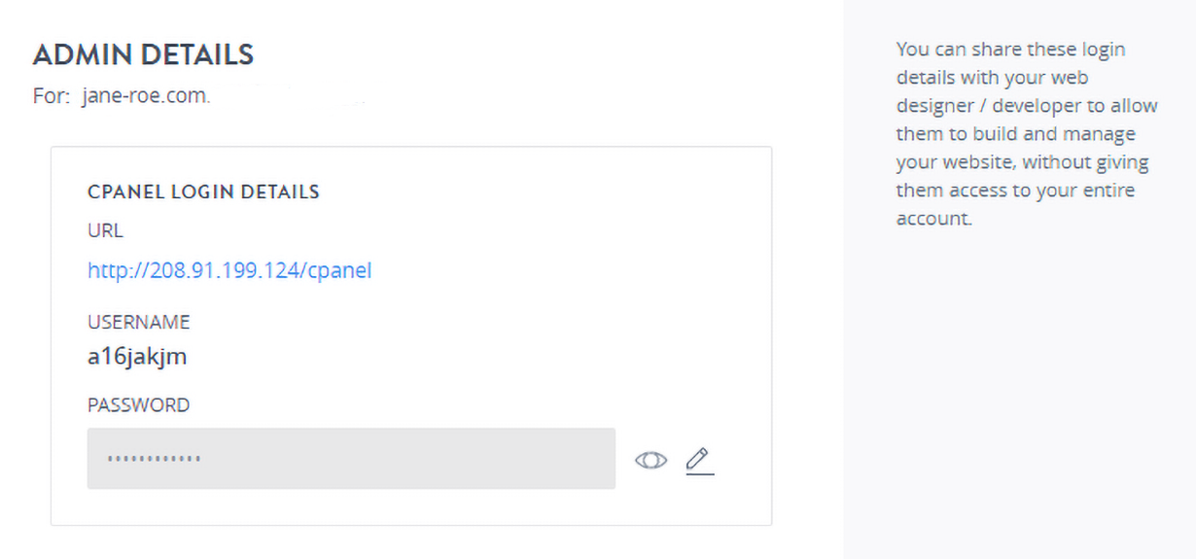1196x559 pixels.
Task: Click the URL label
Action: [x=105, y=230]
